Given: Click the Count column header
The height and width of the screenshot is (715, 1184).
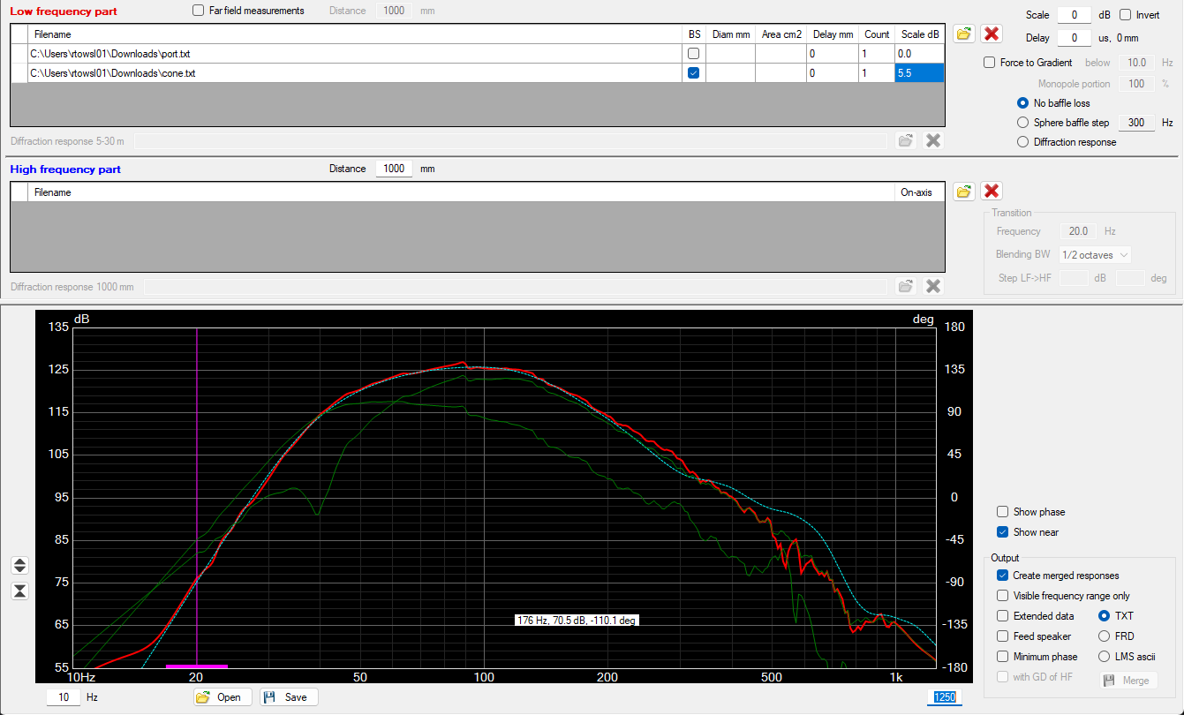Looking at the screenshot, I should coord(877,34).
